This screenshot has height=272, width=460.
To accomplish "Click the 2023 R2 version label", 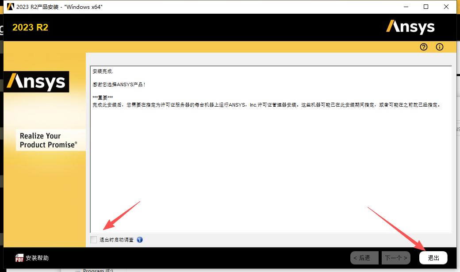I will (30, 27).
